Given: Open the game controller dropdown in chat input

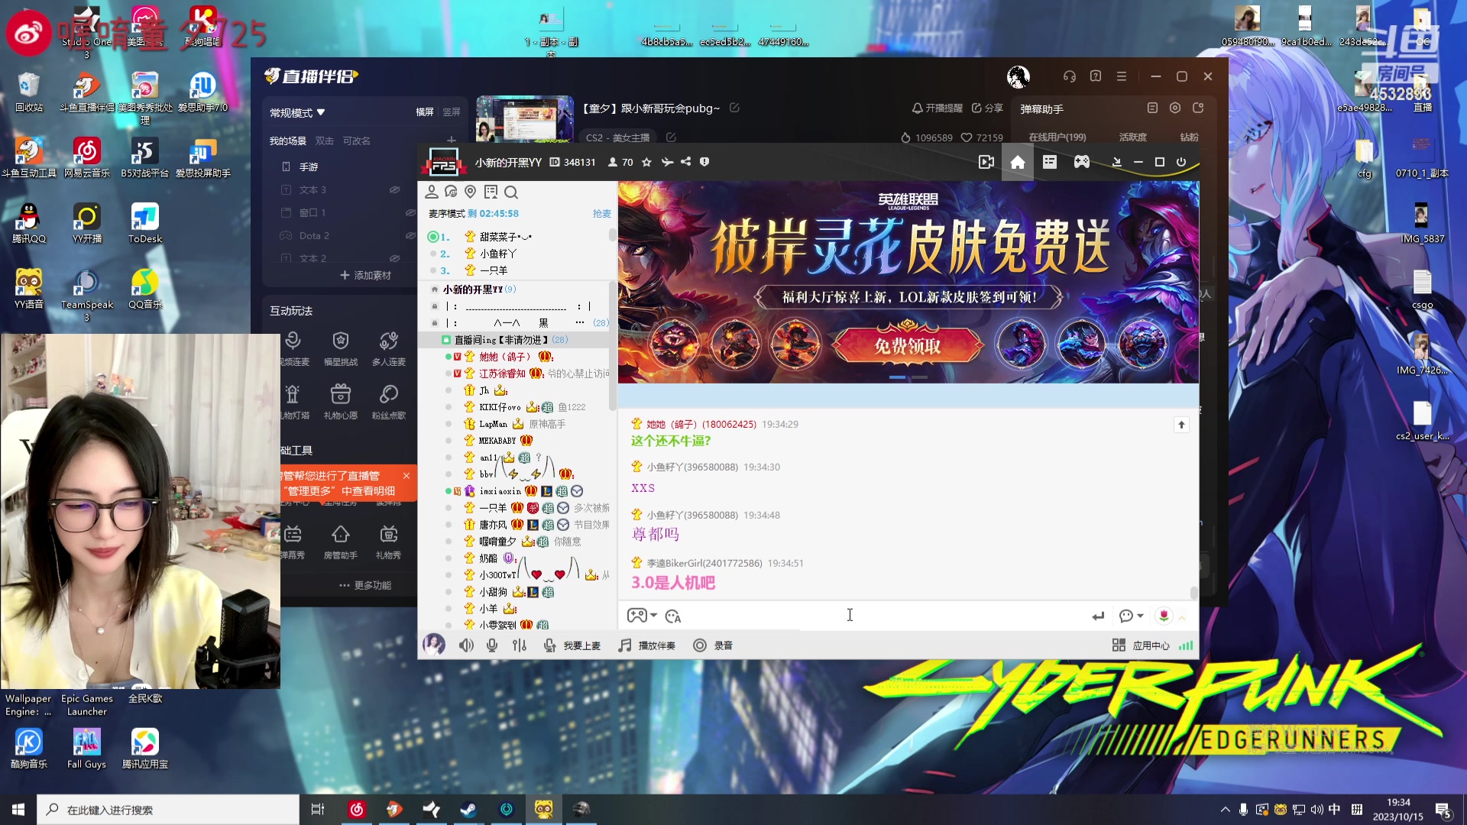Looking at the screenshot, I should point(642,616).
